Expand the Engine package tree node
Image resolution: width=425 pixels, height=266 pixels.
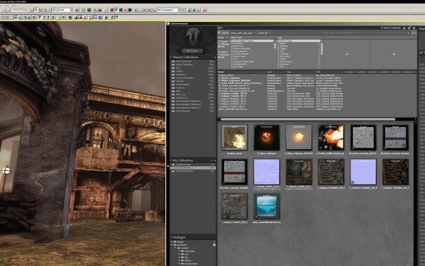(172, 242)
